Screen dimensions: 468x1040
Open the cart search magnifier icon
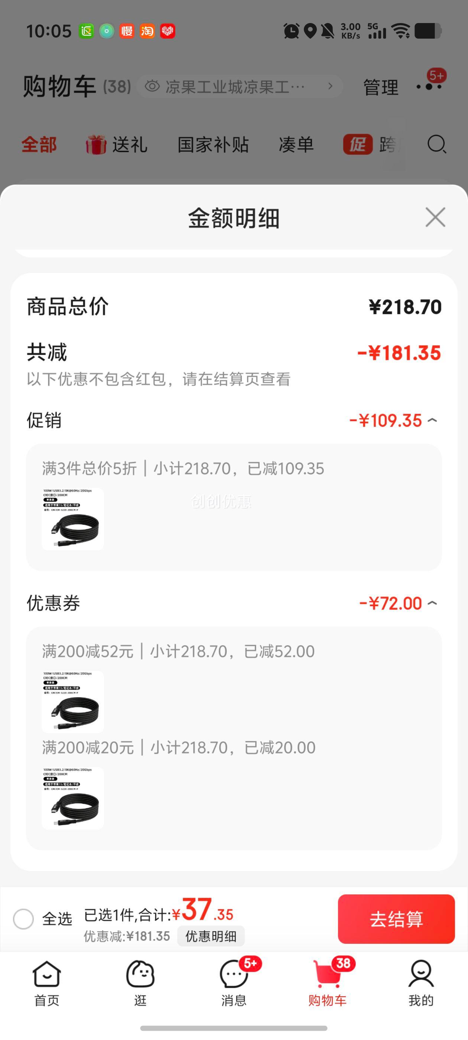[436, 144]
